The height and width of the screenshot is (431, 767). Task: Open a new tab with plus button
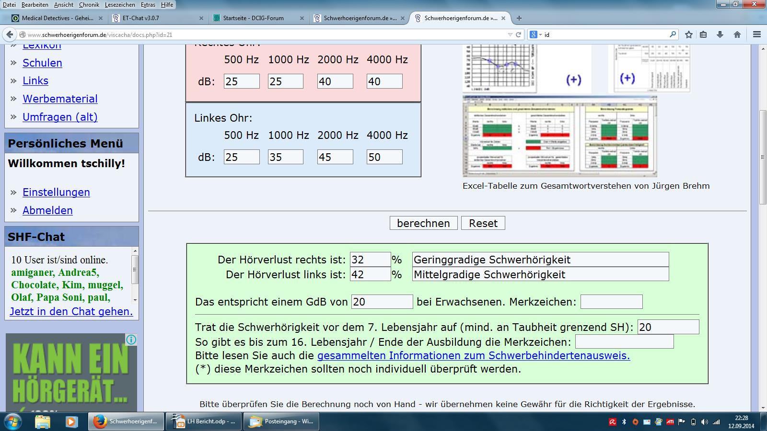click(x=519, y=18)
